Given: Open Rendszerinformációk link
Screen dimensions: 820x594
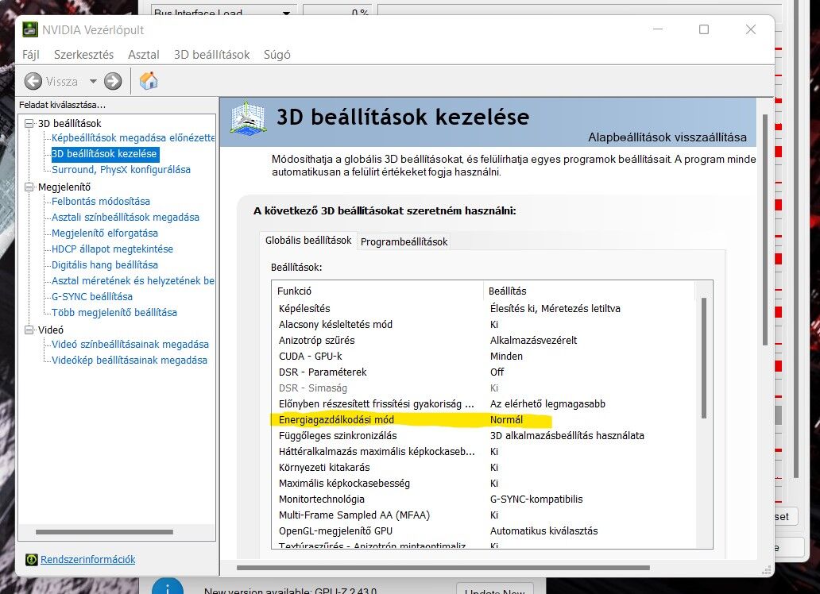Looking at the screenshot, I should [x=88, y=560].
